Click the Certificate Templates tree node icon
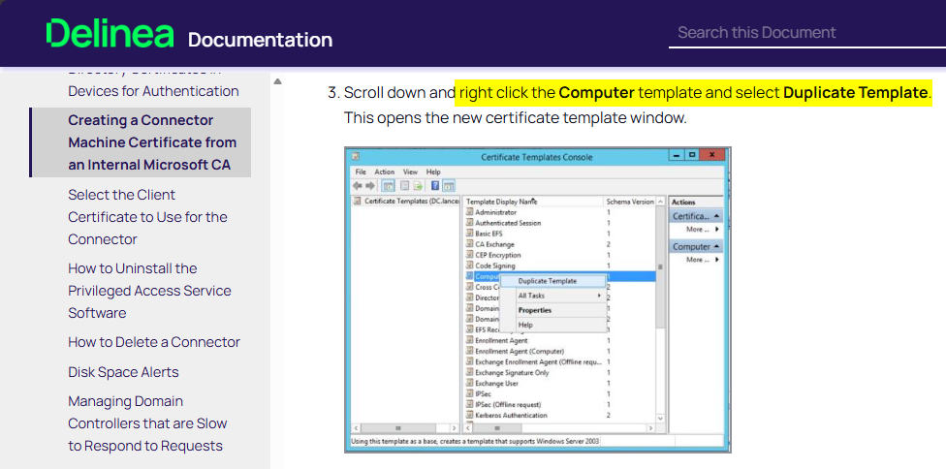Screen dimensions: 946x469 pyautogui.click(x=357, y=201)
